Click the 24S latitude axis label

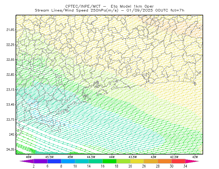[x=12, y=134]
